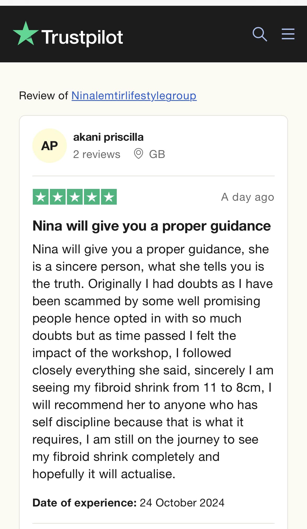Image resolution: width=307 pixels, height=529 pixels.
Task: Open akani priscilla's reviewer profile name
Action: (x=108, y=137)
